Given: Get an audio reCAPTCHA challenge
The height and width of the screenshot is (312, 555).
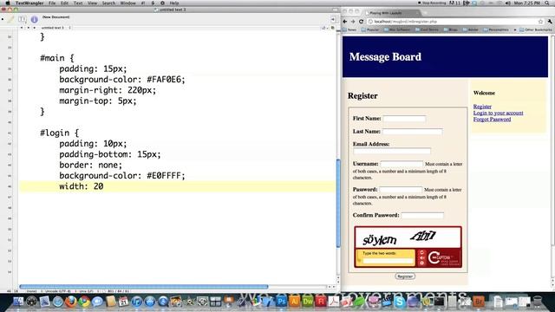Looking at the screenshot, I should (x=421, y=258).
